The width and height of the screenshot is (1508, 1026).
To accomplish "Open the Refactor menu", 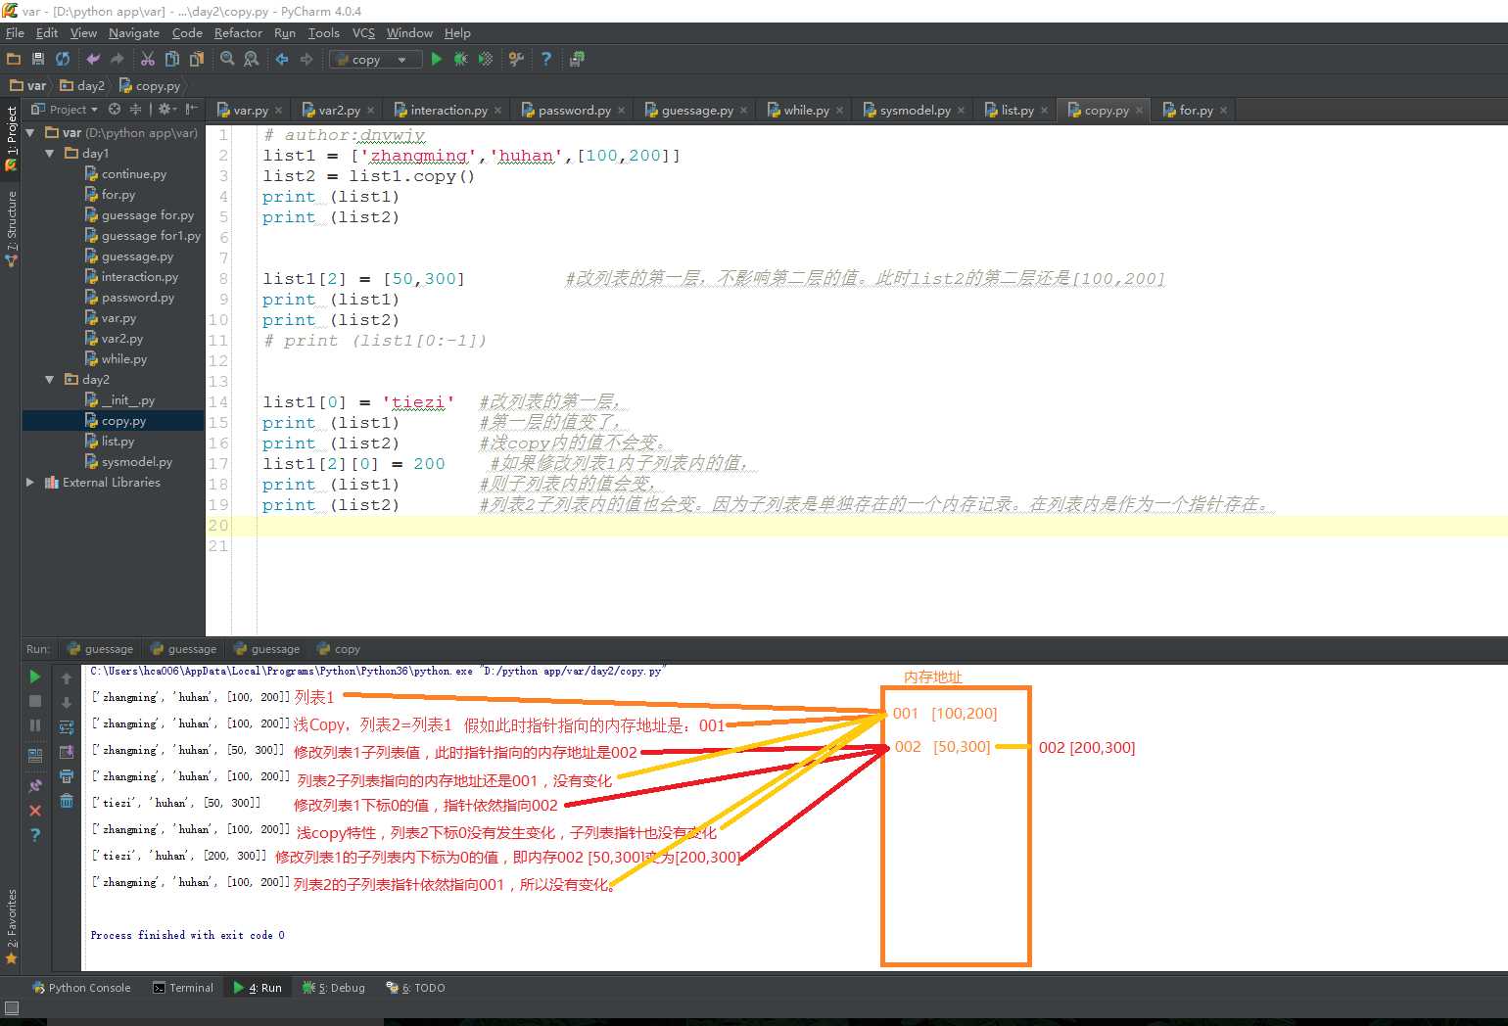I will (238, 32).
